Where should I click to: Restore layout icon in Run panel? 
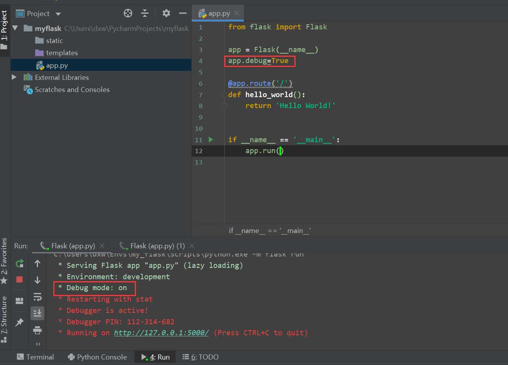20,301
